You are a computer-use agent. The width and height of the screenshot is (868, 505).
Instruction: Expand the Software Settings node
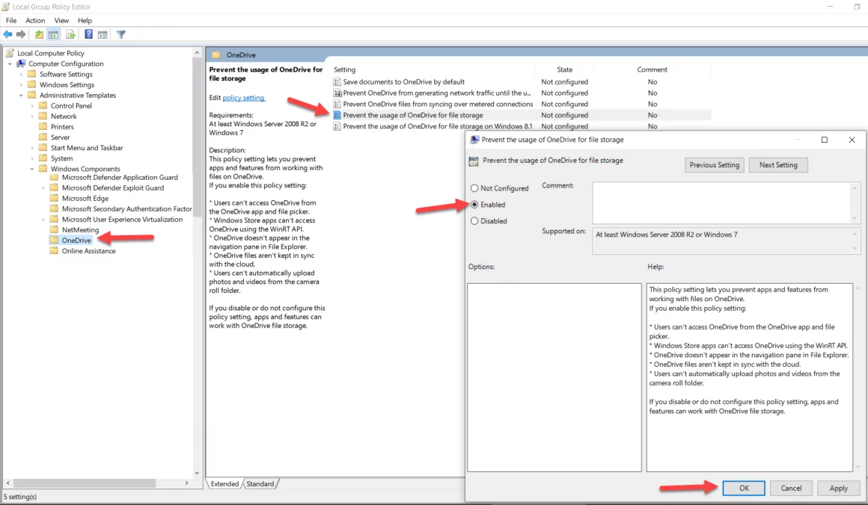tap(21, 74)
